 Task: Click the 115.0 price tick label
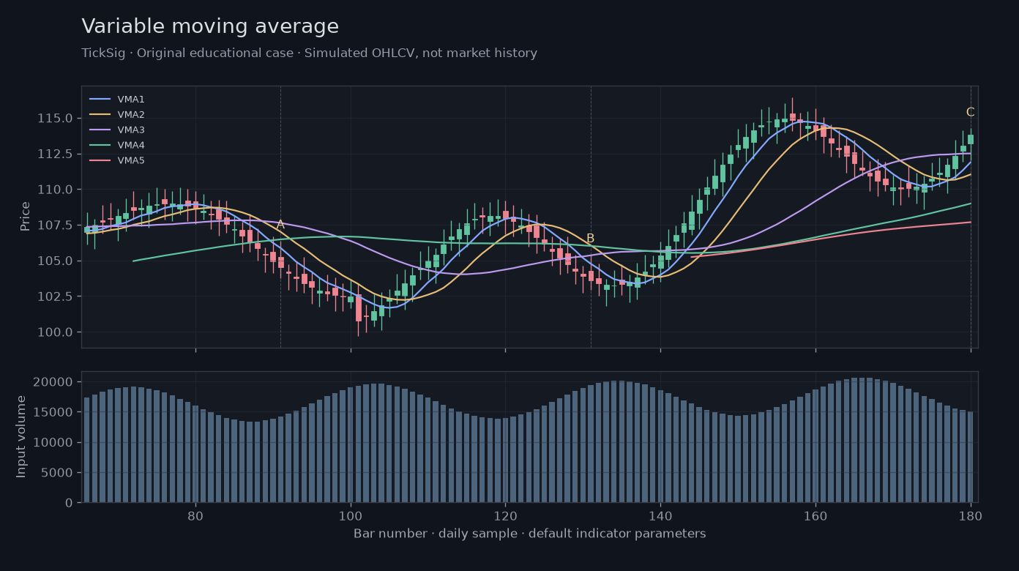click(x=54, y=119)
